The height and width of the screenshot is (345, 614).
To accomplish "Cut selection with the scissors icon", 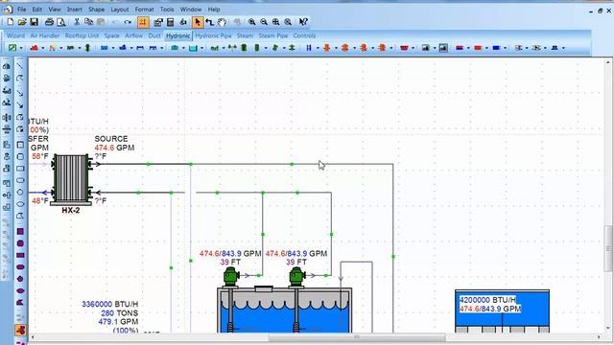I will click(x=77, y=22).
